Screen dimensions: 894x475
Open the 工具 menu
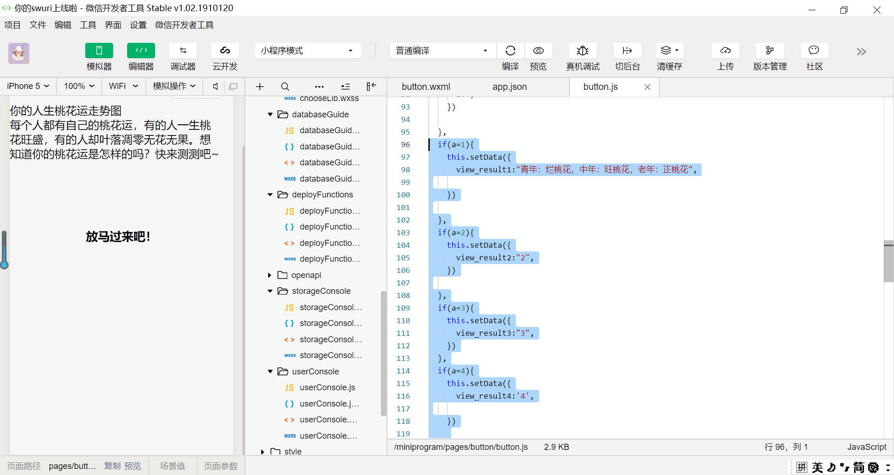pos(88,25)
